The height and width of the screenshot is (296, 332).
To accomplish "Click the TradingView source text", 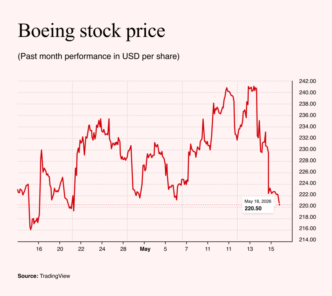I will [55, 276].
